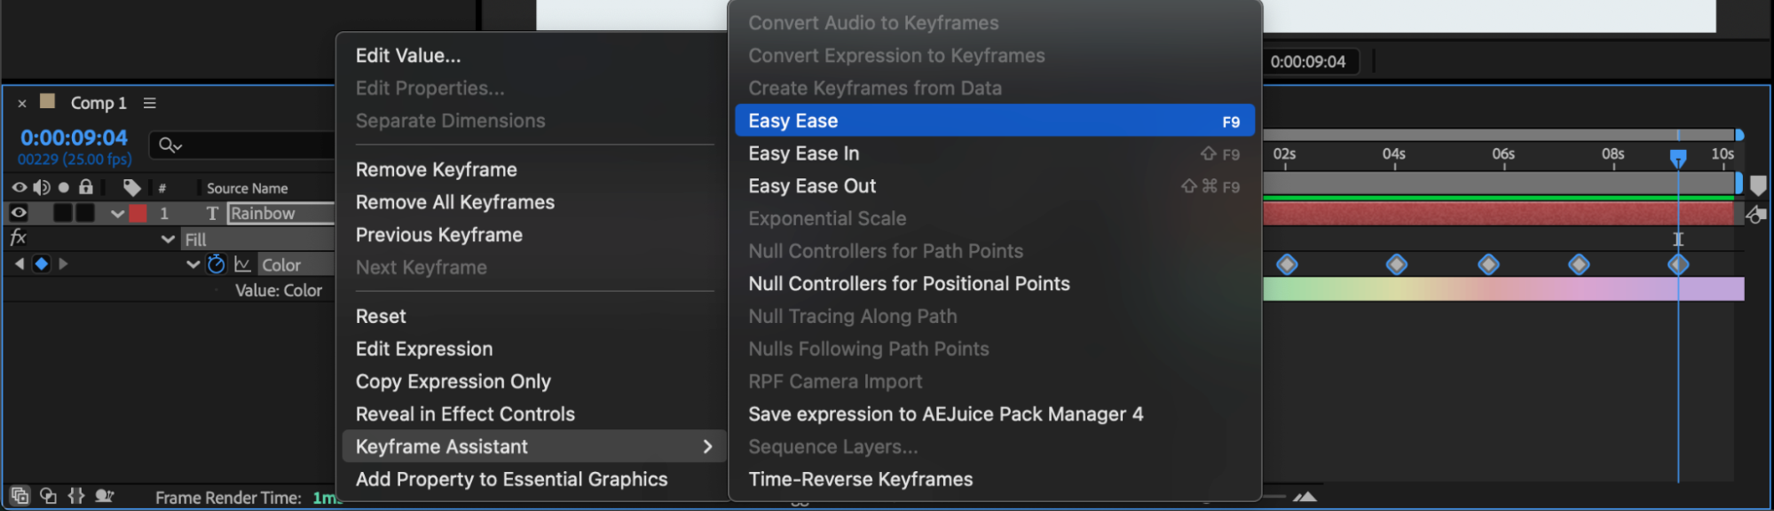The image size is (1774, 511).
Task: Expand the Keyframe Assistant submenu arrow
Action: pos(707,447)
